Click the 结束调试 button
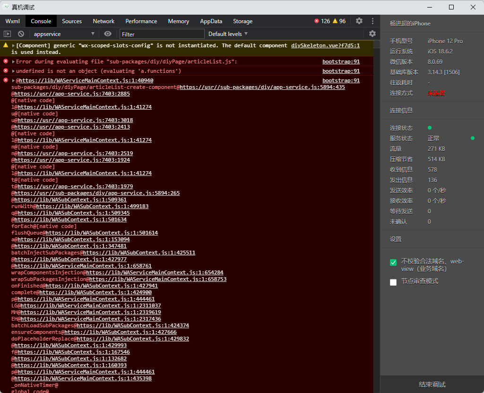This screenshot has height=393, width=484. [x=432, y=384]
